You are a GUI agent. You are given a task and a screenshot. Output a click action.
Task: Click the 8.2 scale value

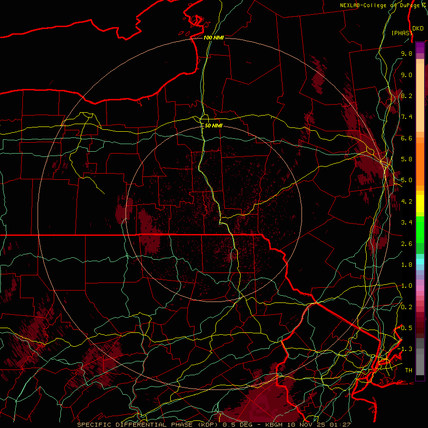[407, 96]
